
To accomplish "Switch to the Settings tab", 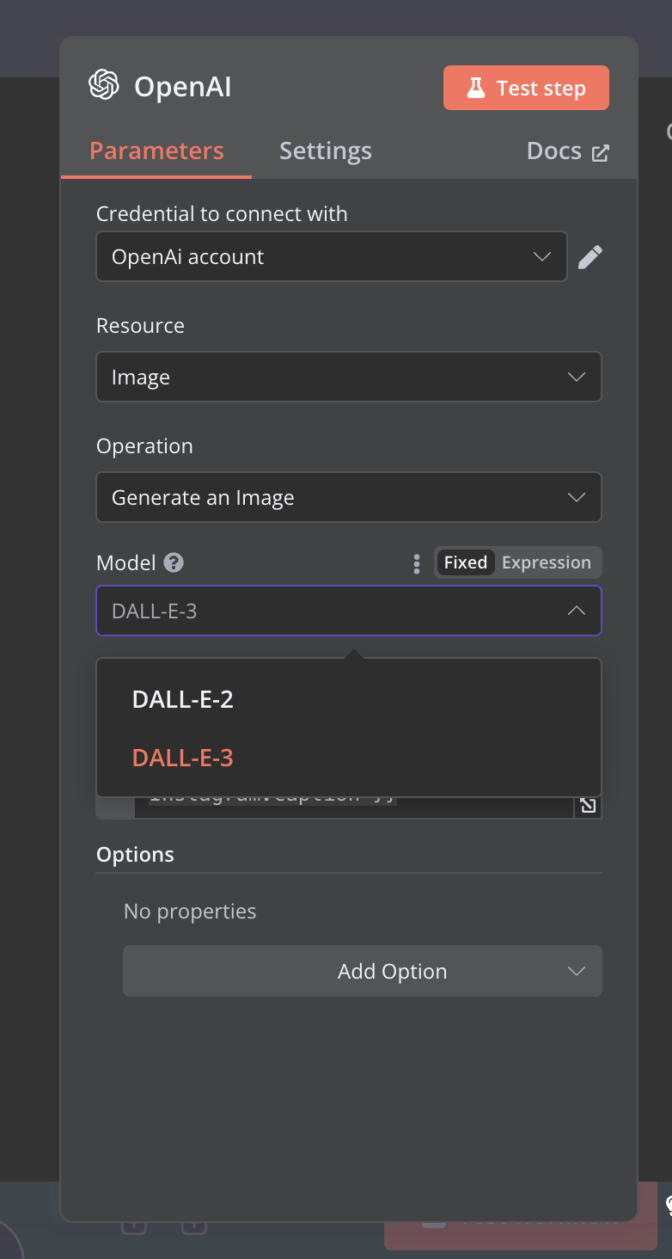I will (326, 151).
